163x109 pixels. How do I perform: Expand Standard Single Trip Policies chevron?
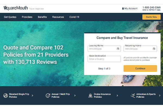(32, 95)
